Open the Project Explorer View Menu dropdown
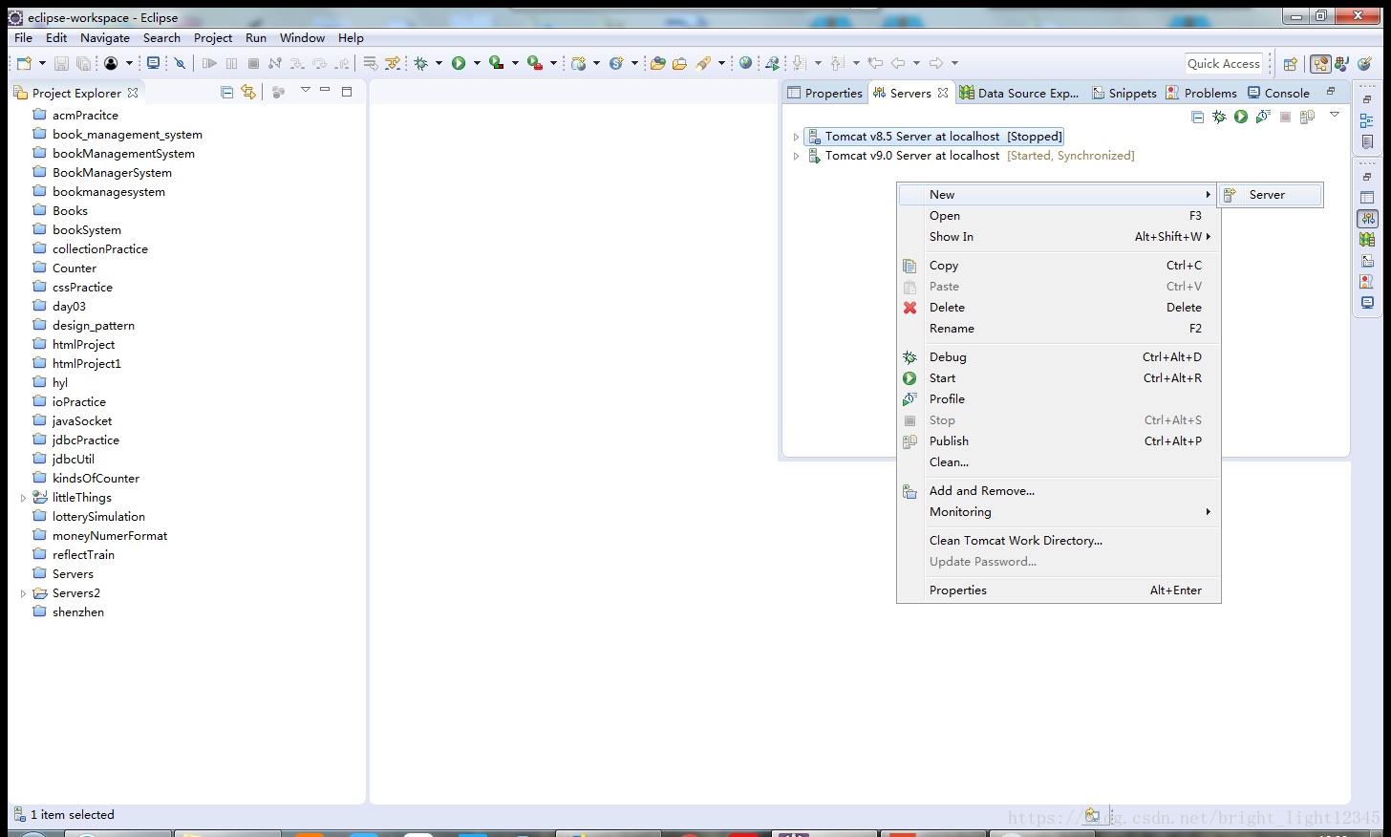Image resolution: width=1391 pixels, height=837 pixels. 306,90
